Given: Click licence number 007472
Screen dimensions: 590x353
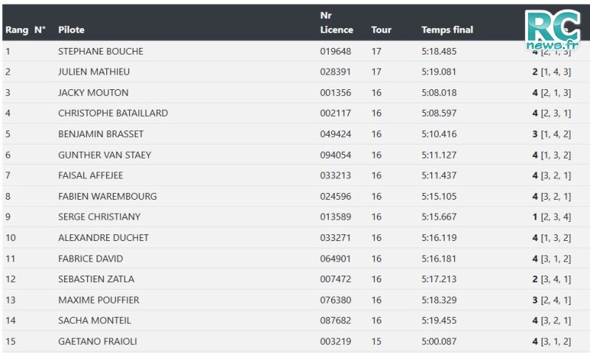Looking at the screenshot, I should tap(336, 279).
